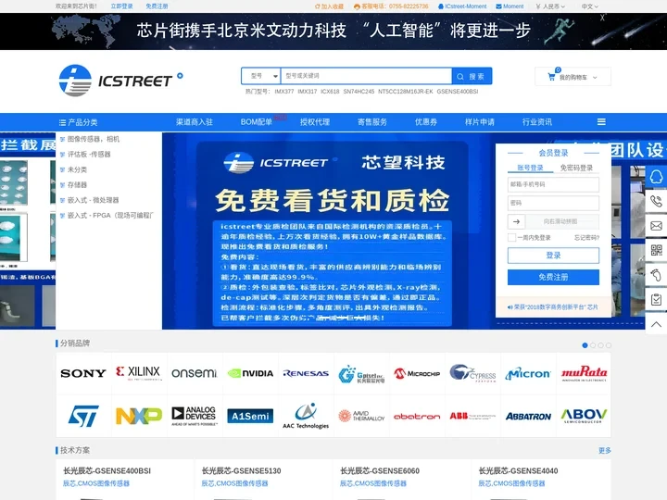Viewport: 667px width, 500px height.
Task: Click the ICSTREET logo
Action: pyautogui.click(x=120, y=81)
